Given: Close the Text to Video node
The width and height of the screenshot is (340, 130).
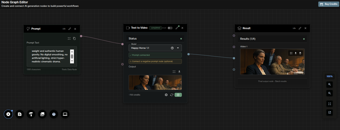Looking at the screenshot, I should [182, 28].
